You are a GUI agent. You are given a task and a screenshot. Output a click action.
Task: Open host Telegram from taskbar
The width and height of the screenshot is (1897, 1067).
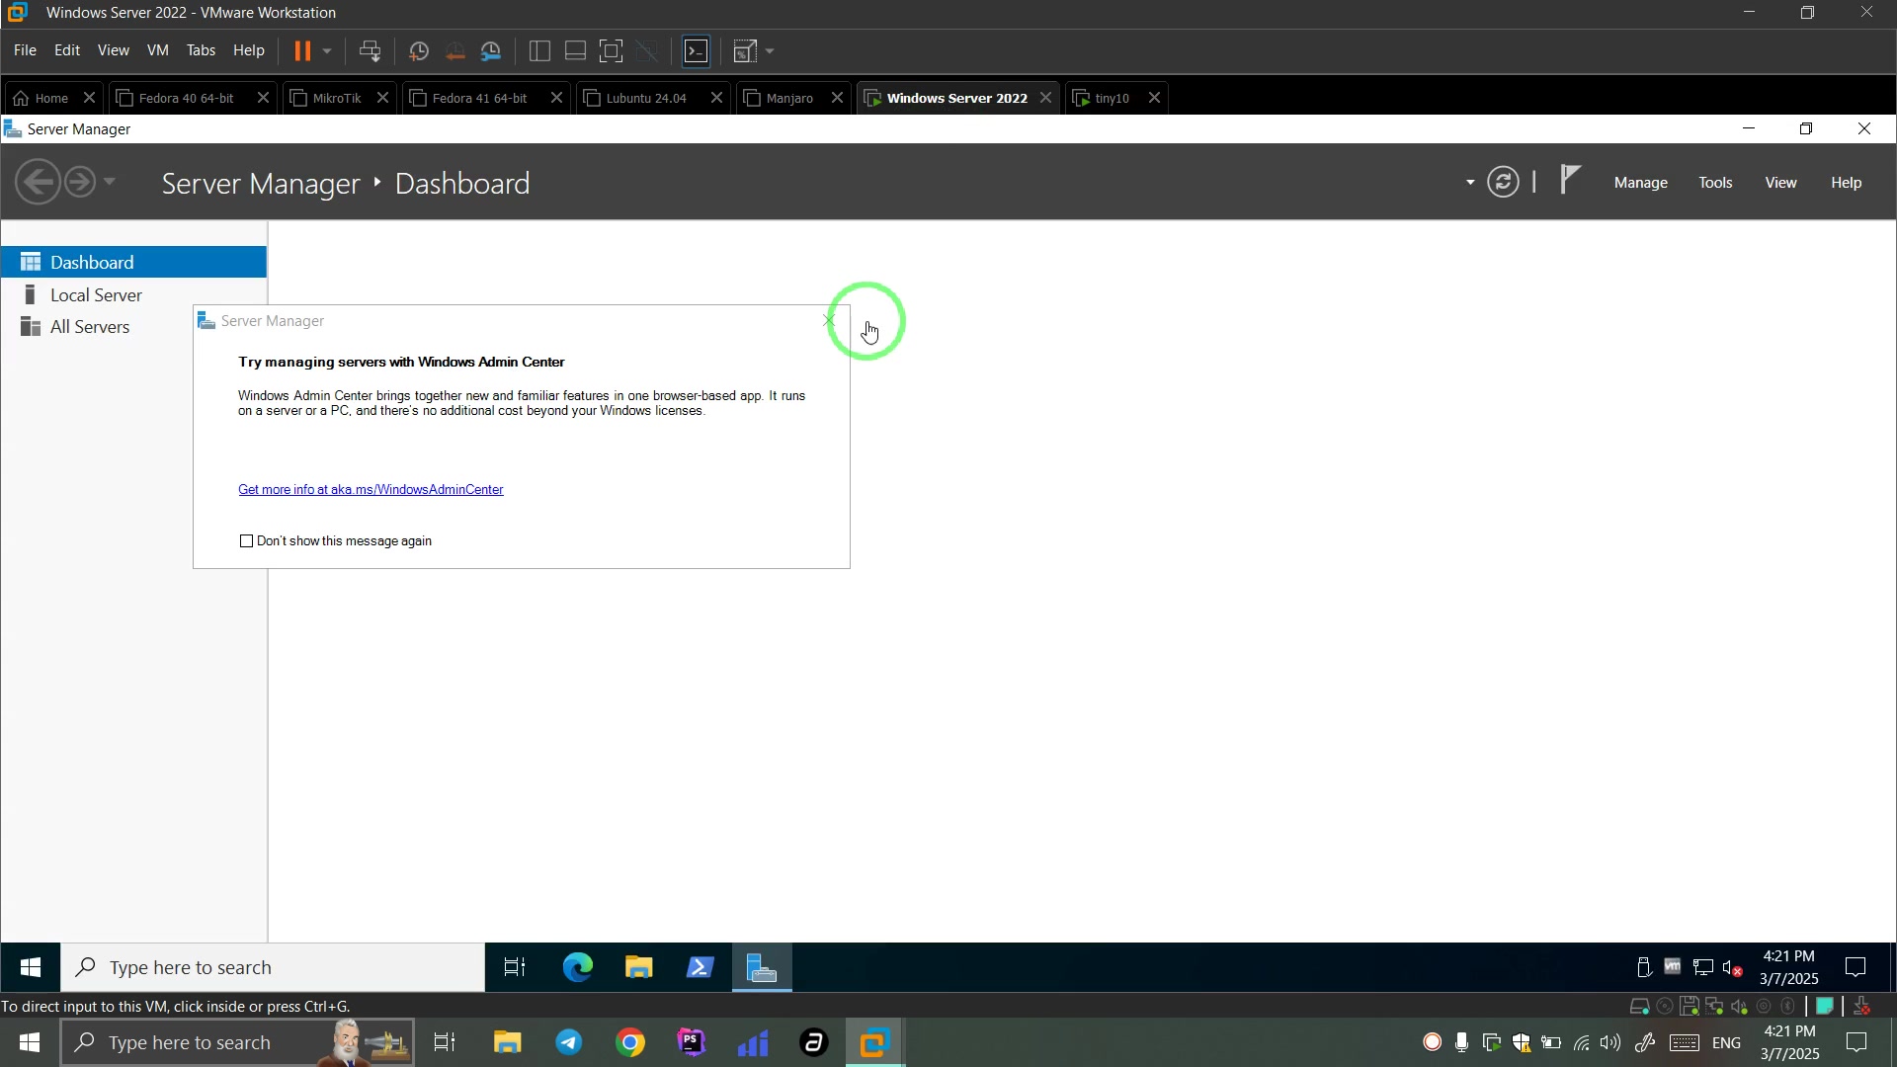[569, 1042]
